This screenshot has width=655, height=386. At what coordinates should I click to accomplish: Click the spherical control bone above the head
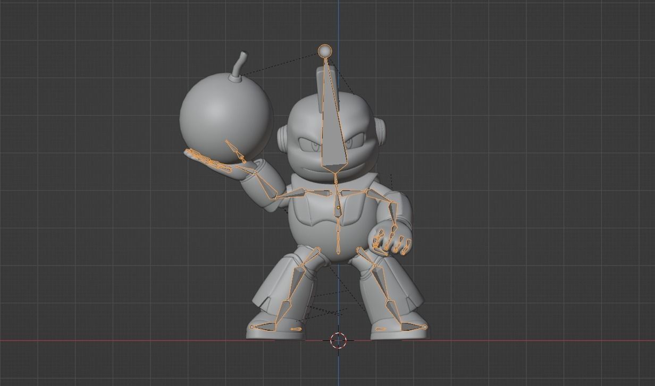click(324, 51)
